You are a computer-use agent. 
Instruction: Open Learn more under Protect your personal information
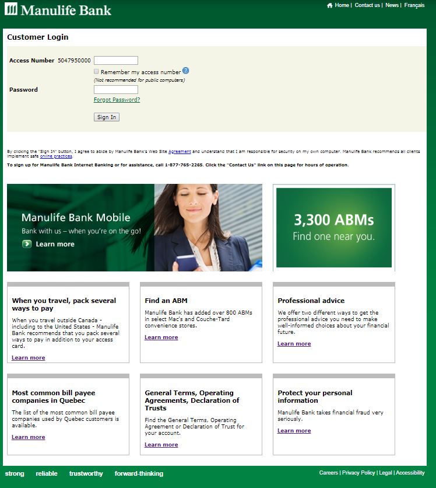tap(294, 430)
